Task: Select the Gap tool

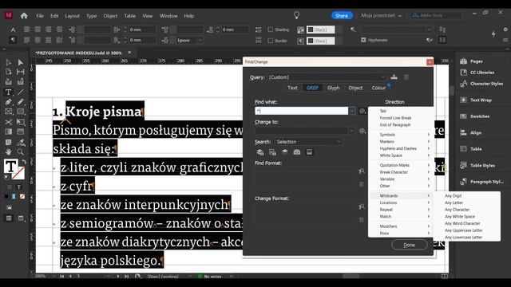Action: (x=20, y=72)
